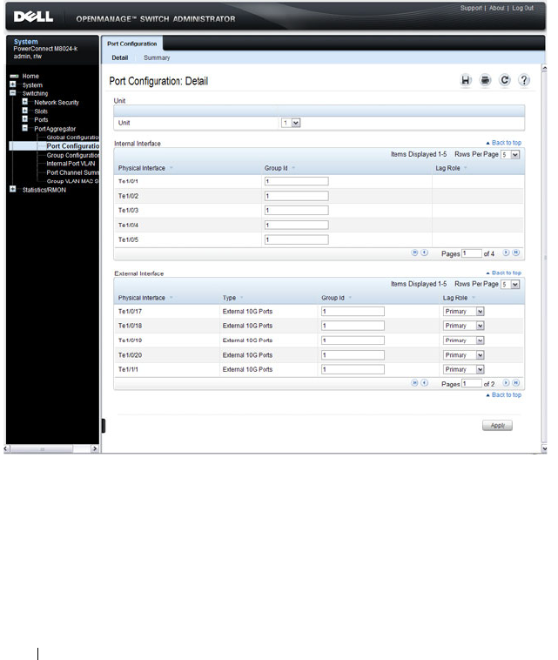558x660 pixels.
Task: Click Group Id field for Te1/0/17
Action: pyautogui.click(x=353, y=312)
